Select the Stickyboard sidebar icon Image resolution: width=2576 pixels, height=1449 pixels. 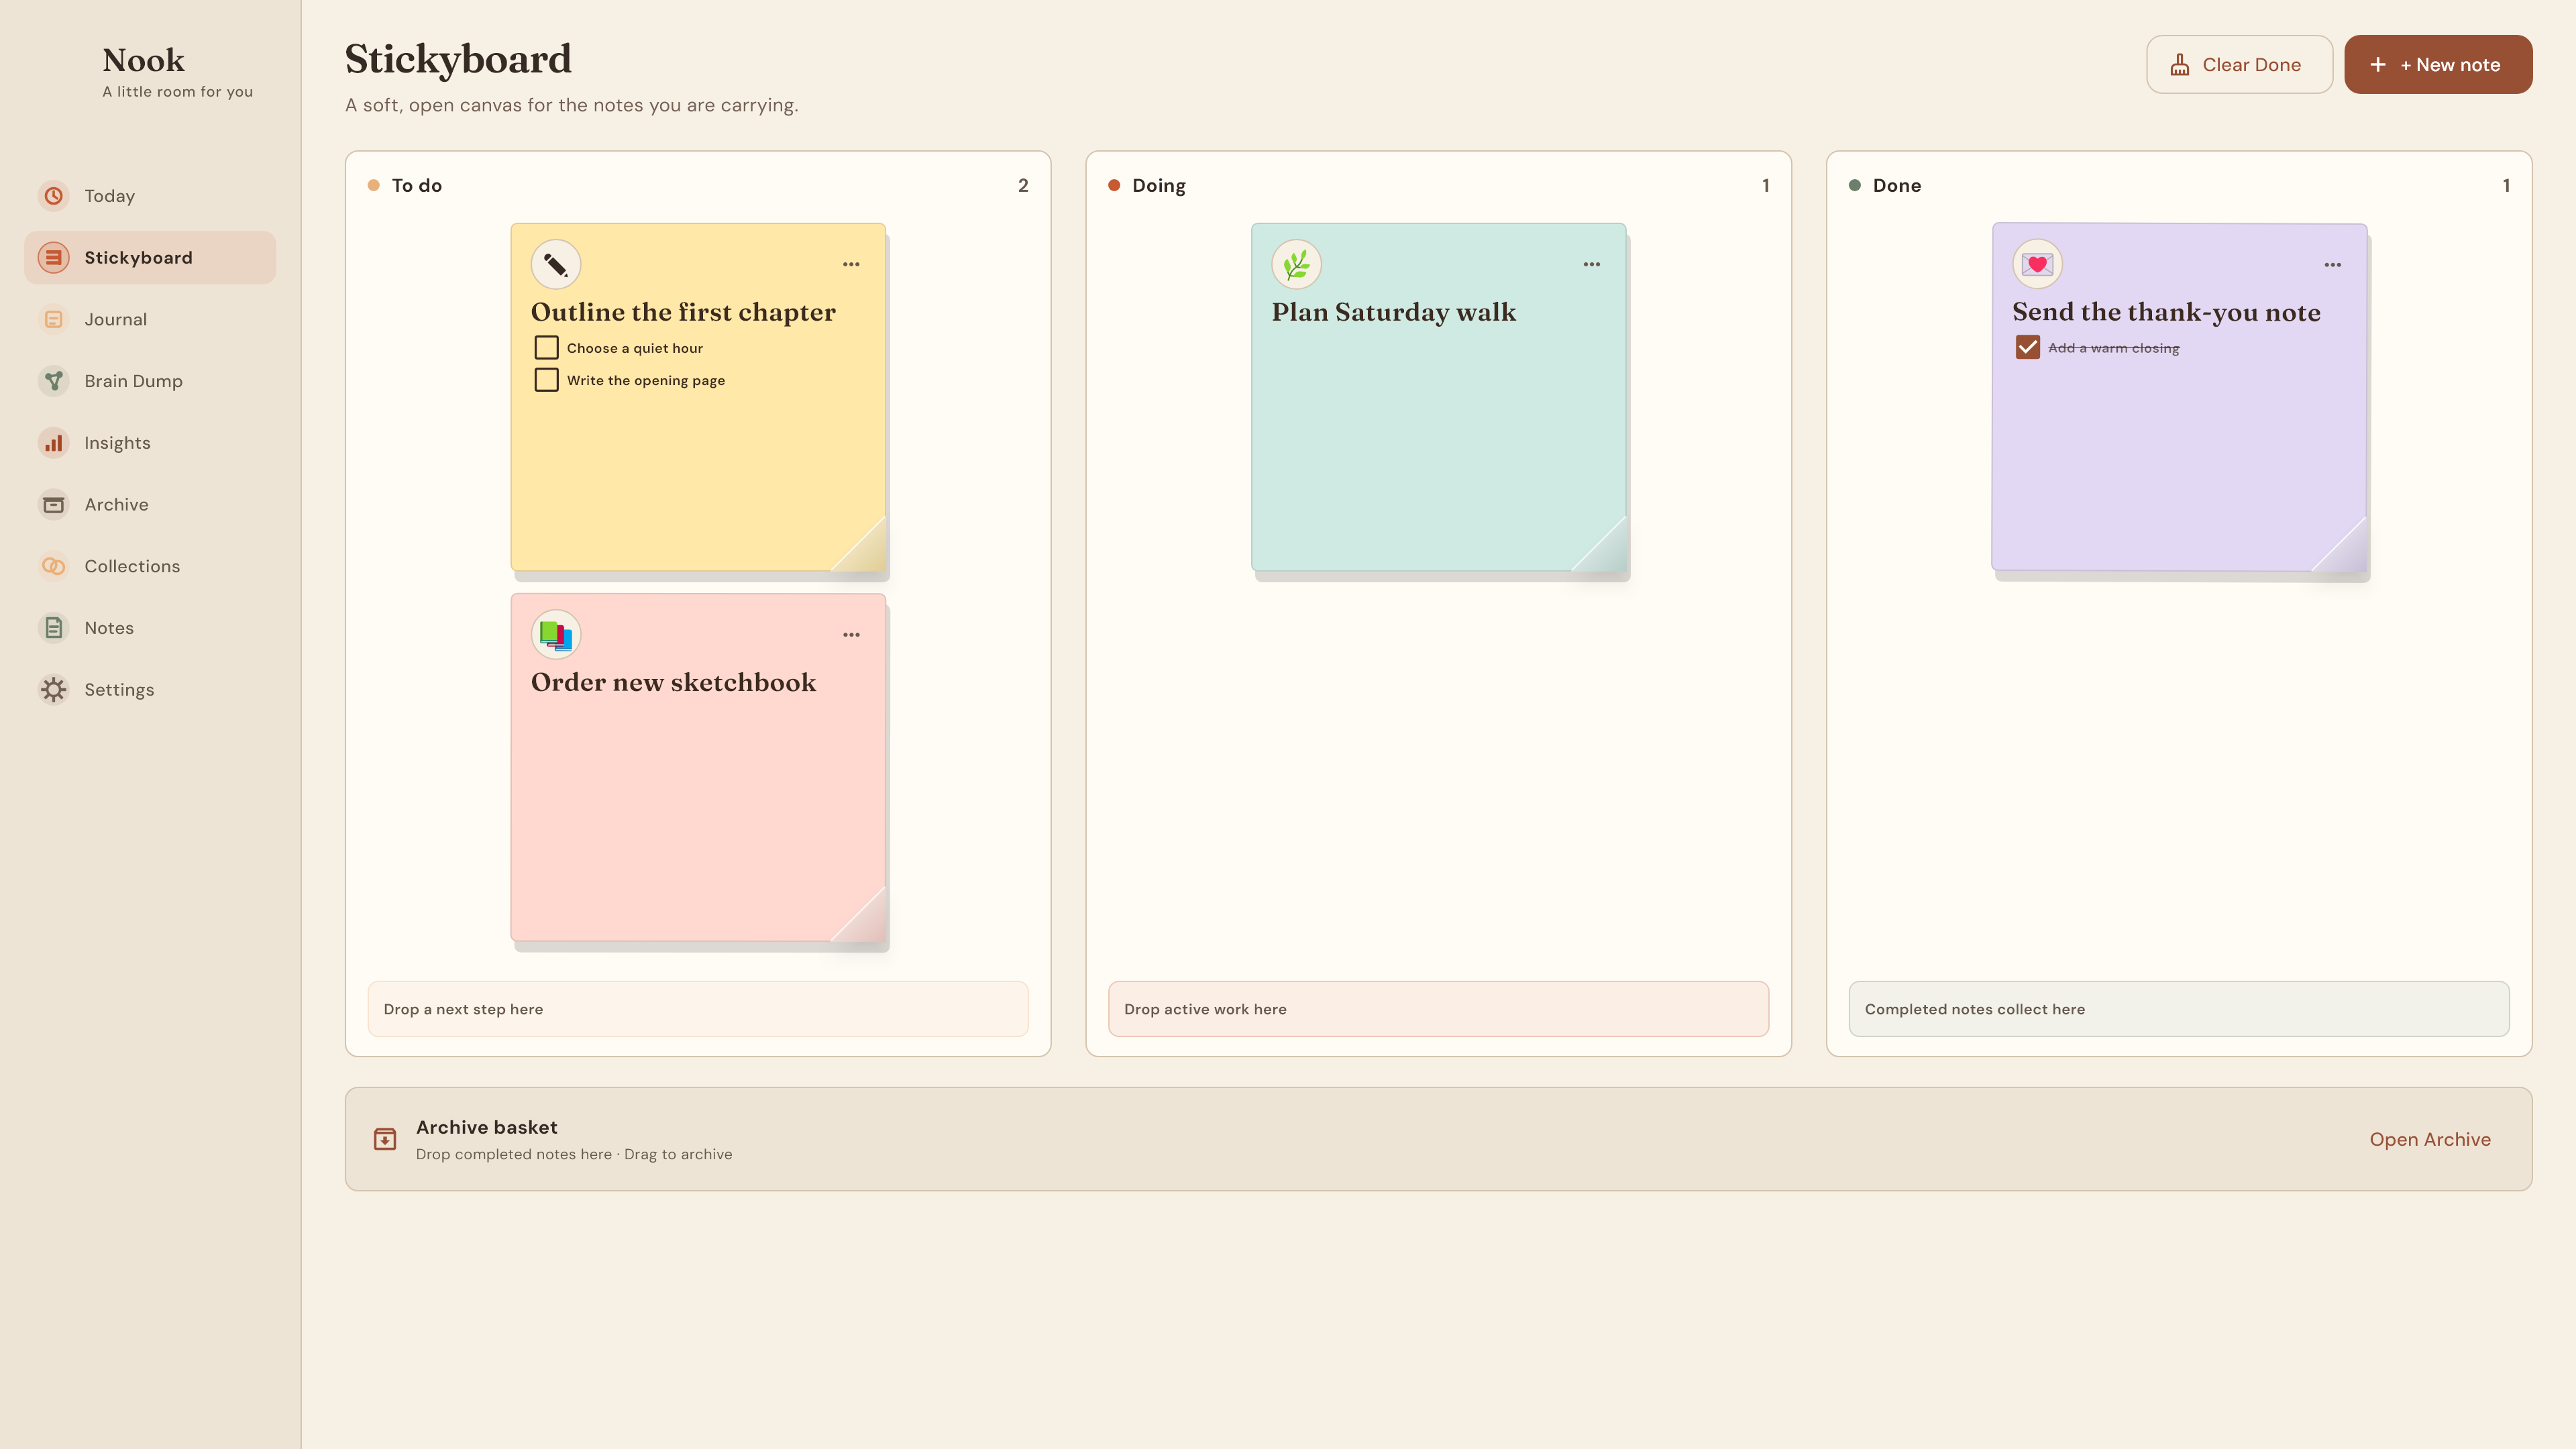pos(54,258)
